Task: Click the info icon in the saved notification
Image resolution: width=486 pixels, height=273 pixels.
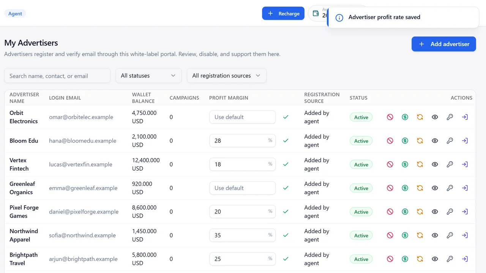Action: pyautogui.click(x=339, y=17)
